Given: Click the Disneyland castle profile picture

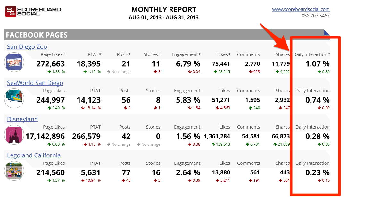Looking at the screenshot, I should click(14, 135).
